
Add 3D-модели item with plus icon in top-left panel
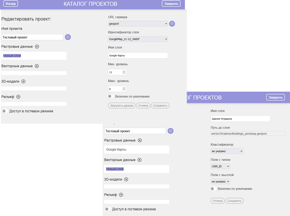click(x=23, y=81)
